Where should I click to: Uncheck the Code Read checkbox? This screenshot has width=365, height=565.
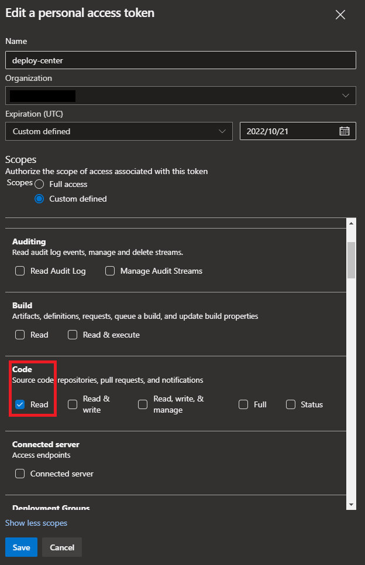(x=20, y=404)
